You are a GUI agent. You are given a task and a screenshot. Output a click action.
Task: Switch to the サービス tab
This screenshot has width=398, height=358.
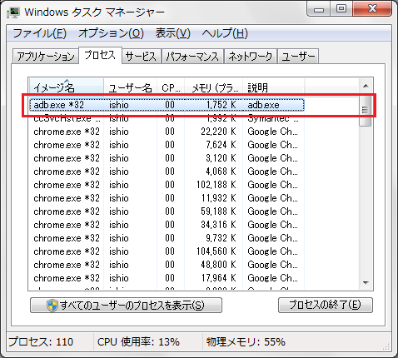(x=142, y=57)
